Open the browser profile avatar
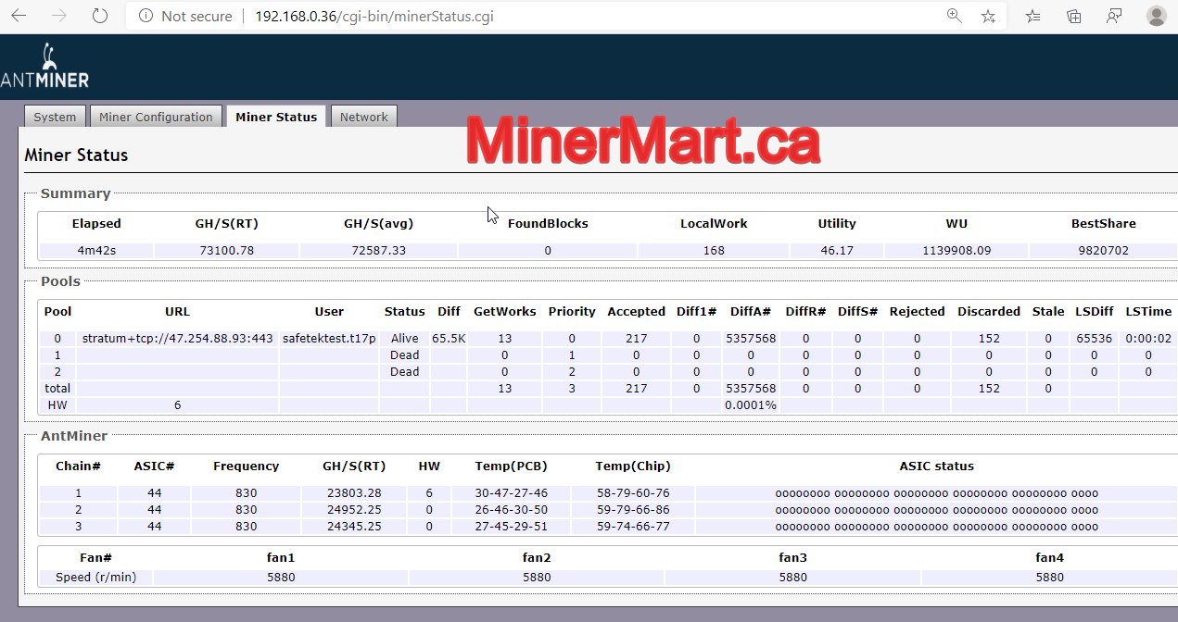Screen dimensions: 1178x622 [1157, 15]
